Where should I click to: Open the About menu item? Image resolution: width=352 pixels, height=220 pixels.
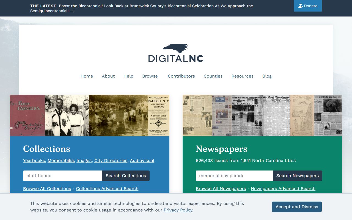pyautogui.click(x=108, y=76)
